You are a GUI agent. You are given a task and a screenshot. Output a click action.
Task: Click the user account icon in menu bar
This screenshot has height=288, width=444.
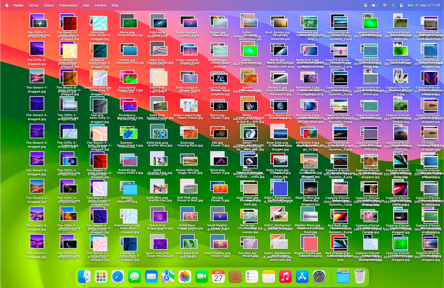pyautogui.click(x=365, y=5)
